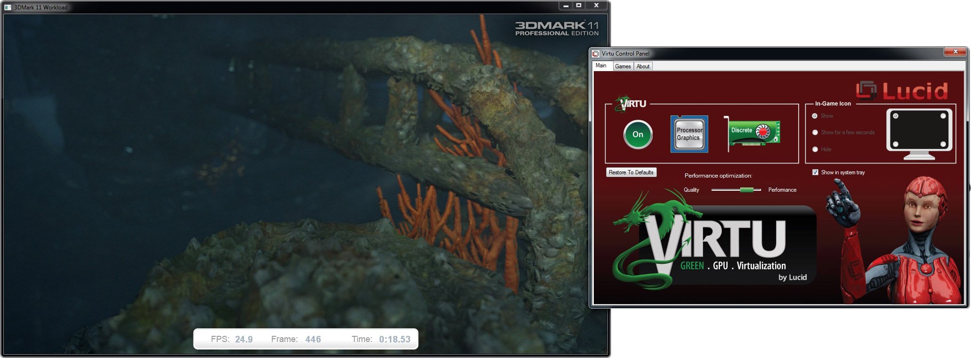Image resolution: width=971 pixels, height=358 pixels.
Task: Pick bottom-left icon position on monitor
Action: (x=896, y=144)
